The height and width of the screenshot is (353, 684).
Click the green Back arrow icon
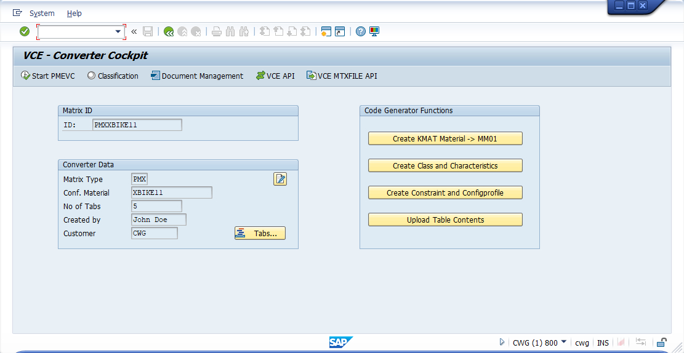point(168,31)
